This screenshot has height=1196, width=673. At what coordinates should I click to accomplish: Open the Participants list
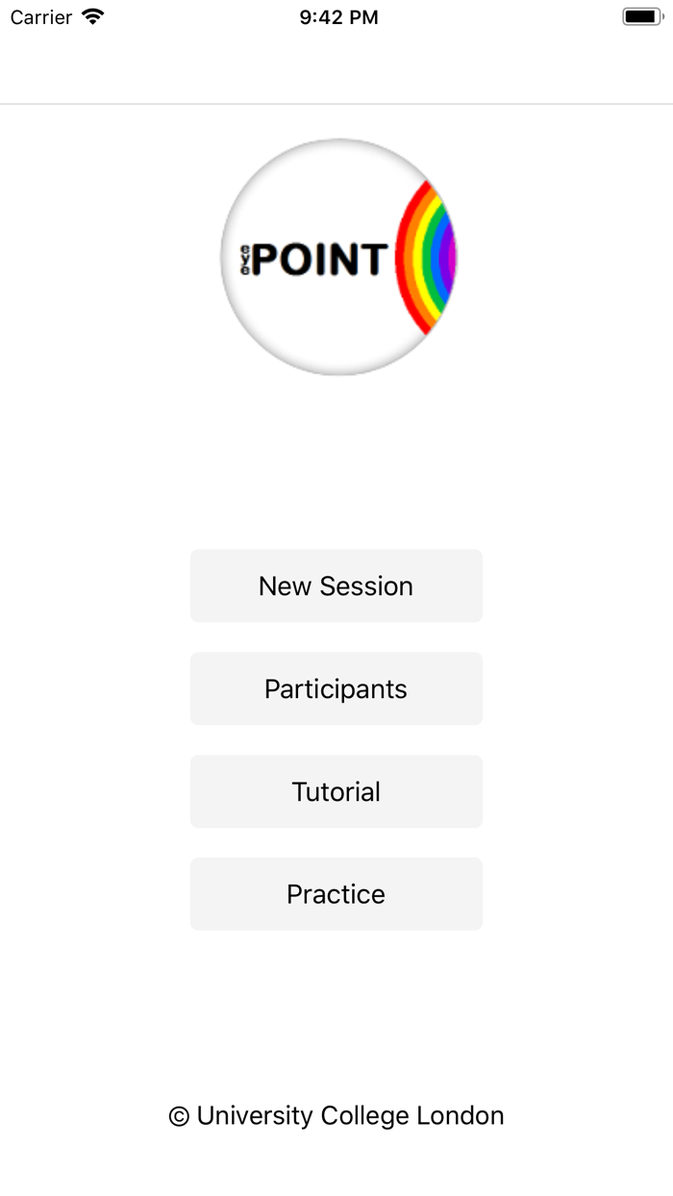(x=336, y=688)
